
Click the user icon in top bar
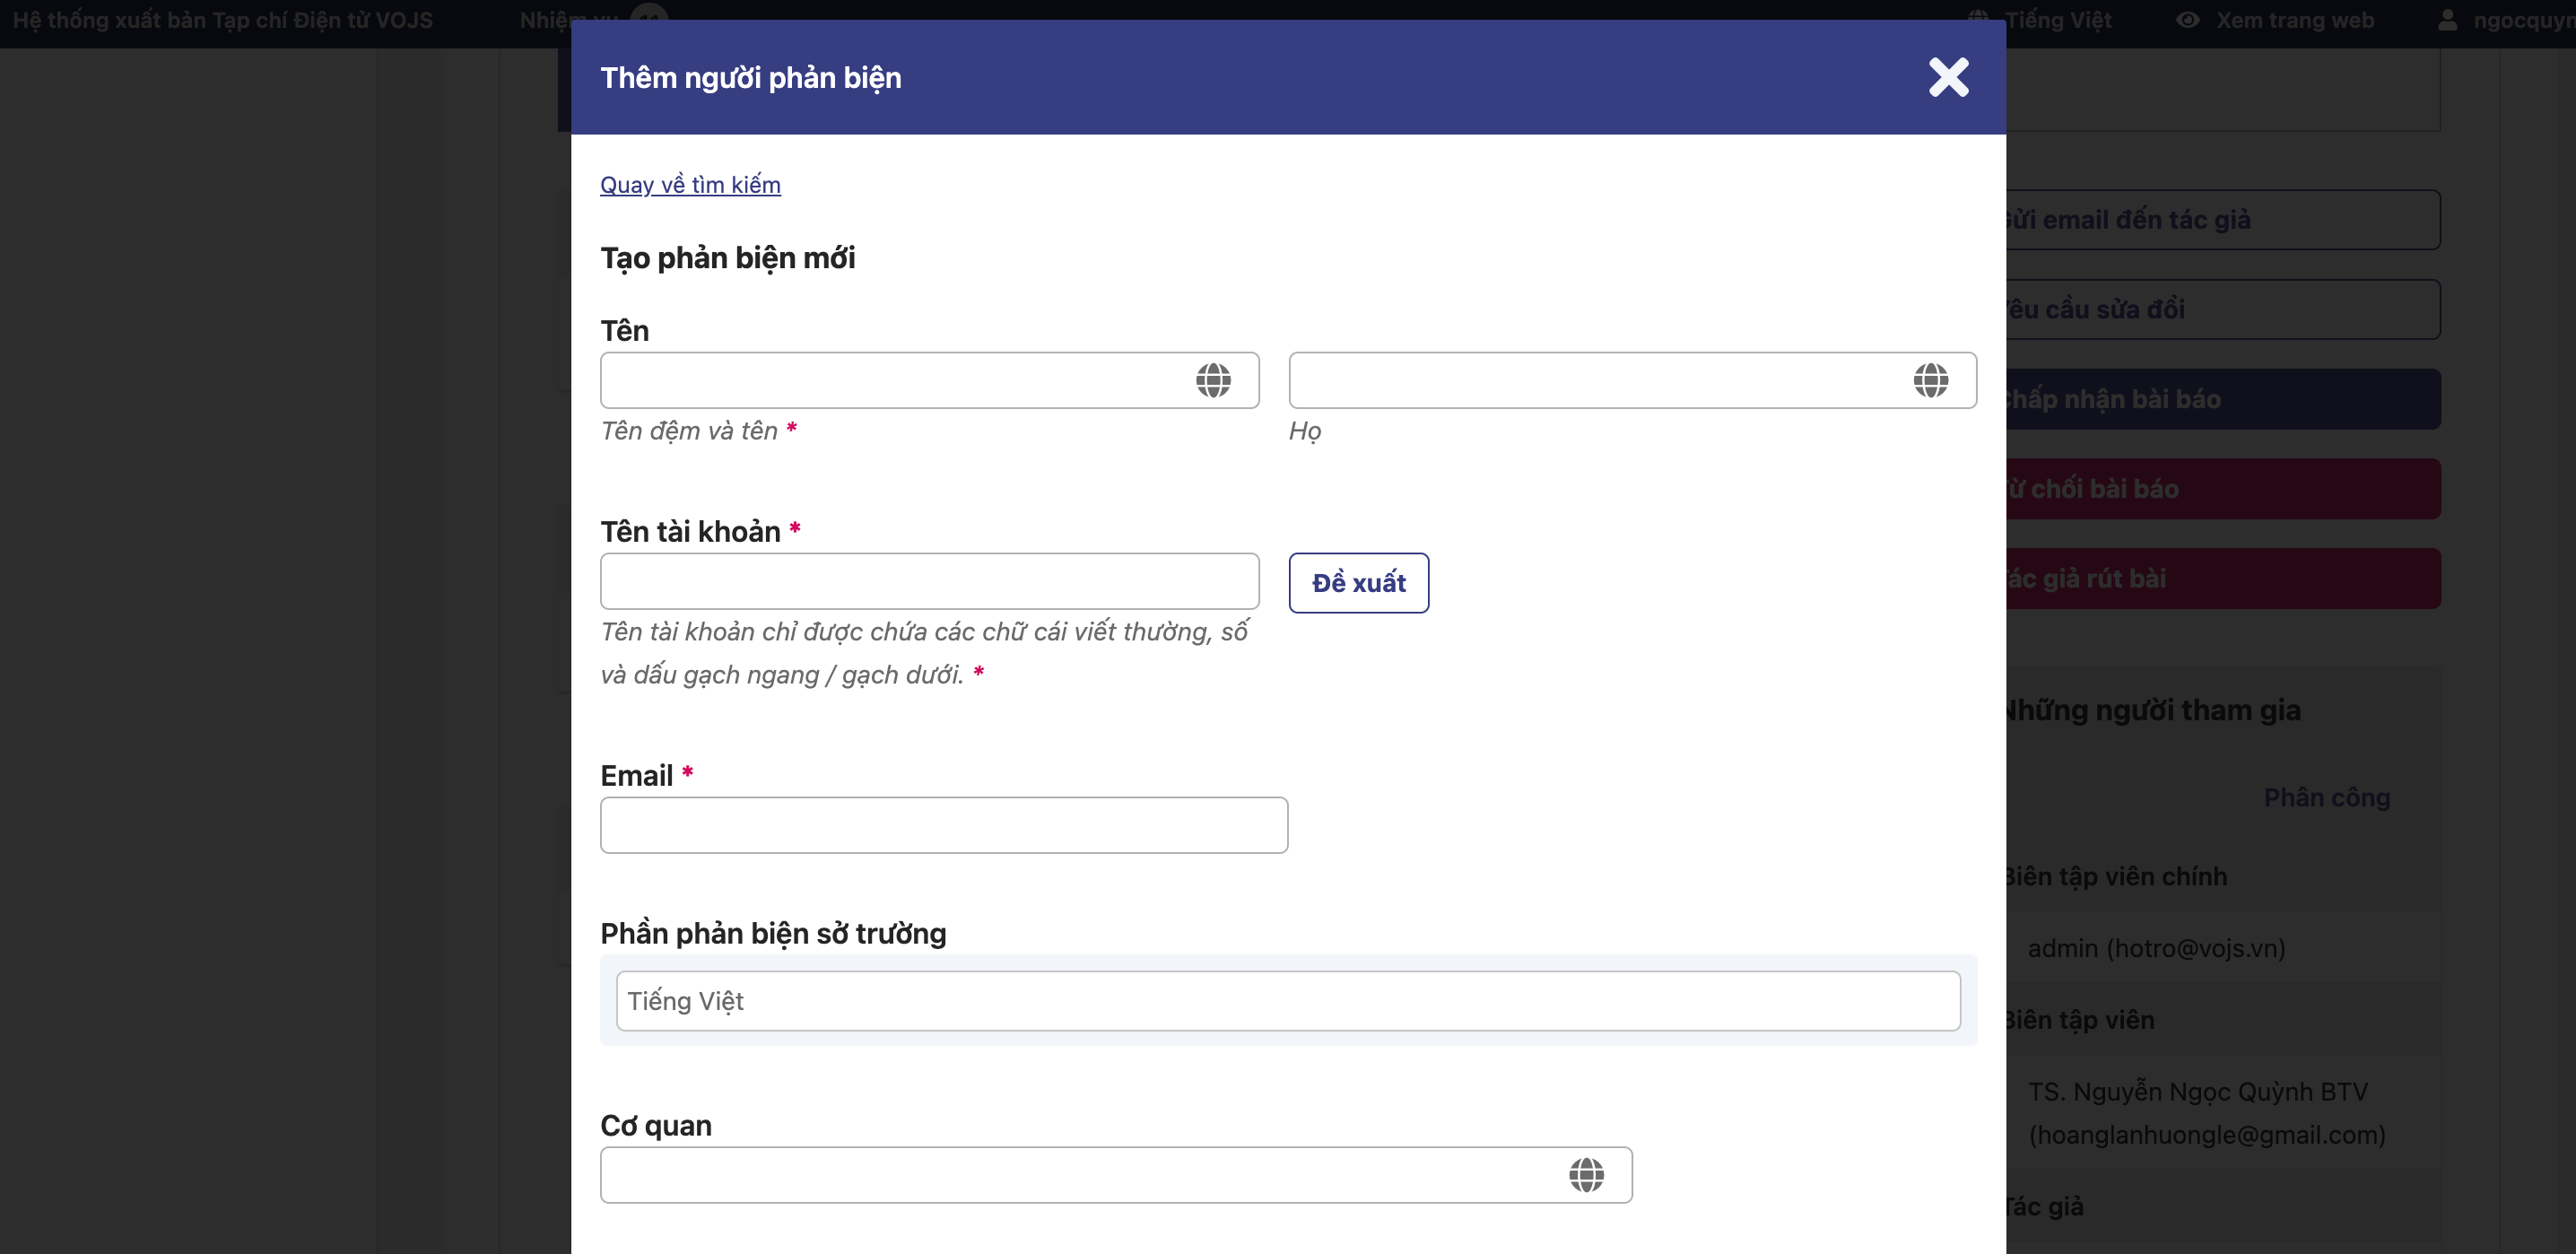click(x=2447, y=20)
